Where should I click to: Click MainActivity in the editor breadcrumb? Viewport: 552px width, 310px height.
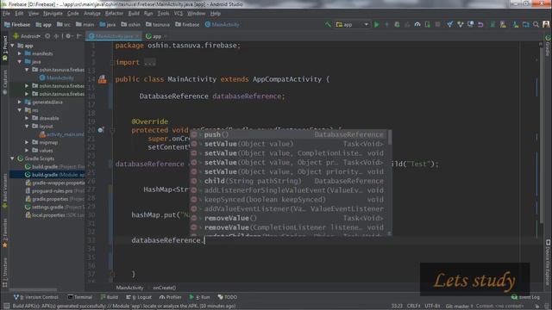129,288
